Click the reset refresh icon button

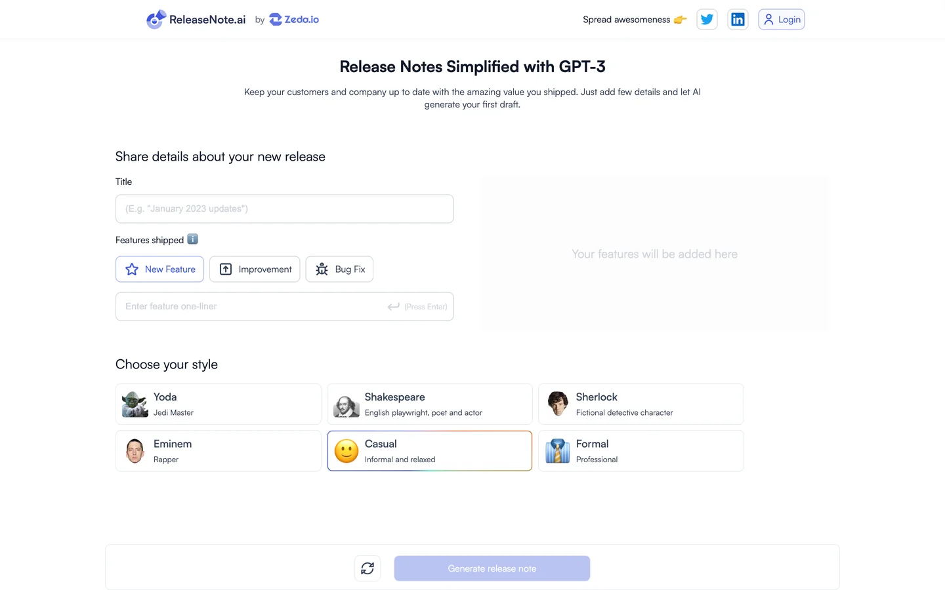[x=367, y=568]
